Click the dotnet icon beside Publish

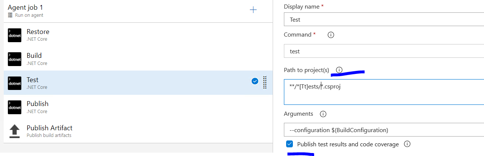(x=15, y=107)
